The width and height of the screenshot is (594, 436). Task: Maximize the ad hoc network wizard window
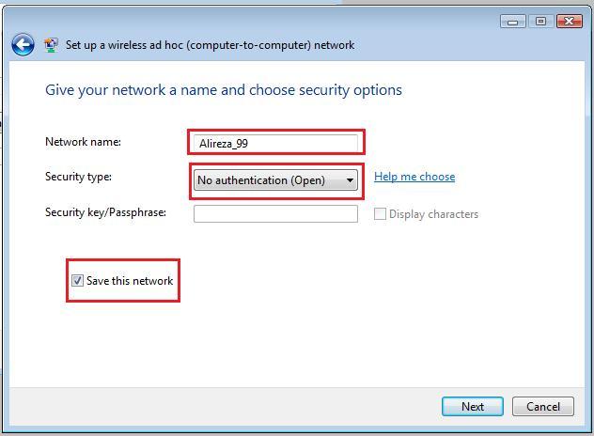[540, 22]
